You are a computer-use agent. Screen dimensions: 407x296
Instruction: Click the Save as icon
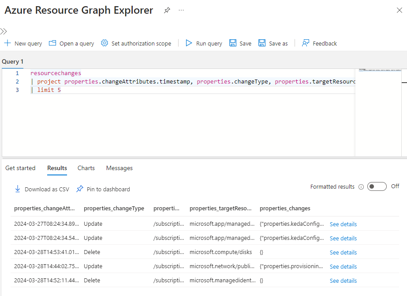click(x=262, y=43)
